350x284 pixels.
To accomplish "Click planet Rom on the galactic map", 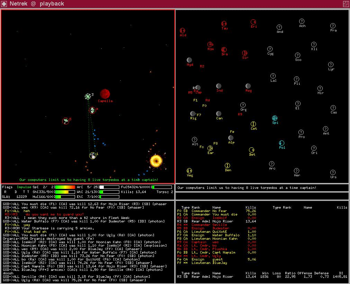I will point(211,44).
